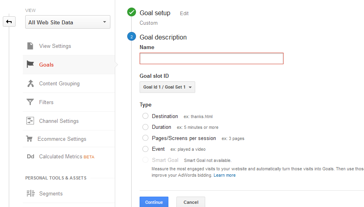Click the back arrow icon
This screenshot has height=207, width=364.
[9, 22]
